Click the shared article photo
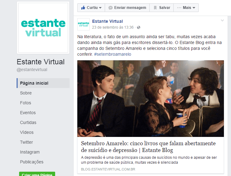 point(151,98)
